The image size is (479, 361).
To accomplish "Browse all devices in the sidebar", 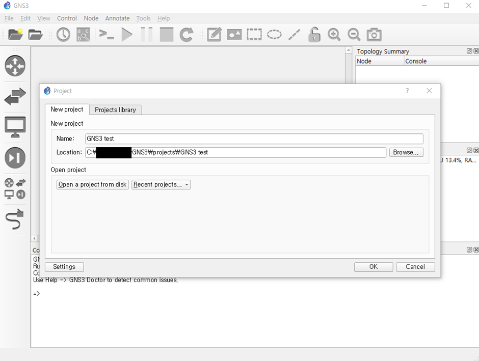I will (15, 188).
